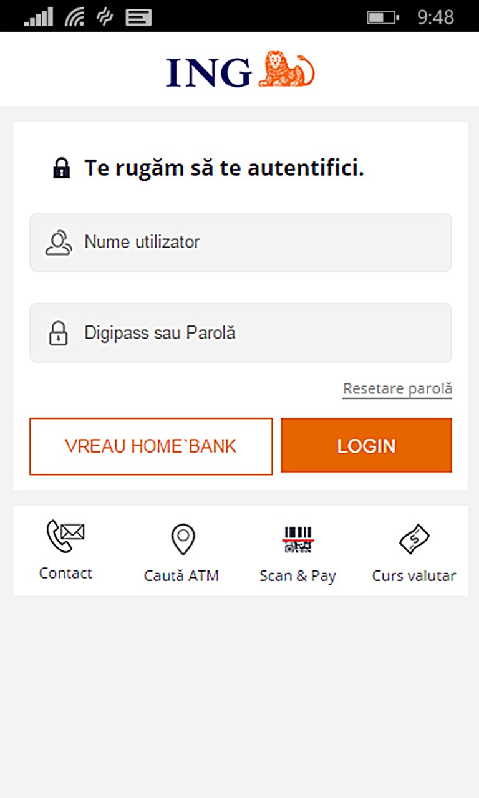Screen dimensions: 479x798
Task: Select the Contact label
Action: click(65, 573)
